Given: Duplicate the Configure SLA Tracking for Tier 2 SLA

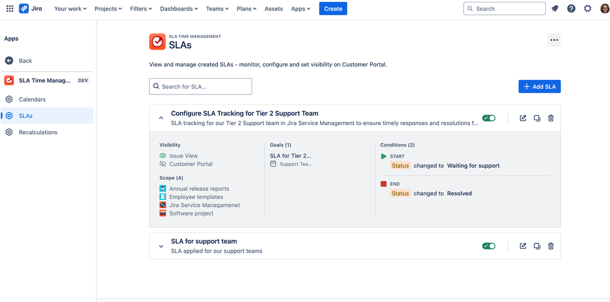Looking at the screenshot, I should tap(537, 118).
